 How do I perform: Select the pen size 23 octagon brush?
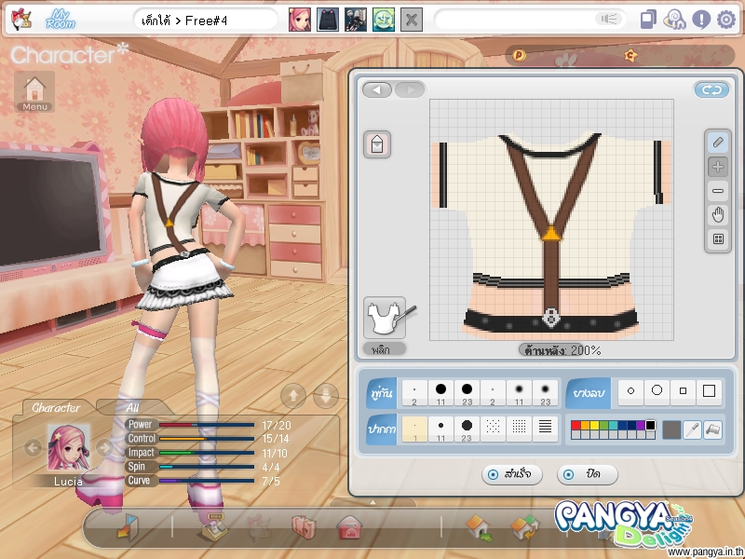[467, 429]
